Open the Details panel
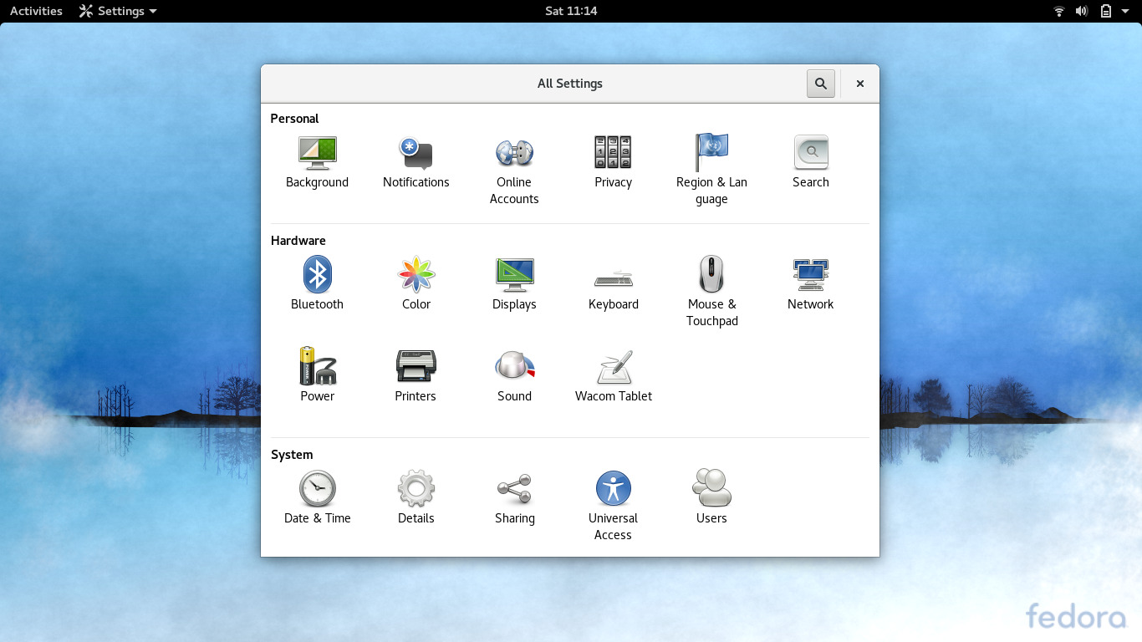 pos(416,498)
